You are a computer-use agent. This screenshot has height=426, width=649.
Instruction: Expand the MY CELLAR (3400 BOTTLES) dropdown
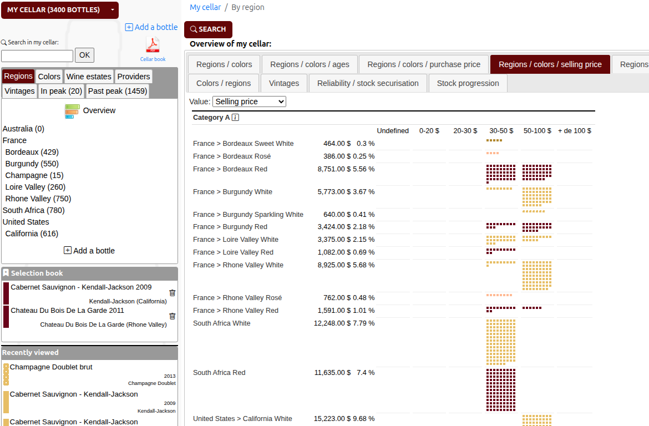point(59,10)
